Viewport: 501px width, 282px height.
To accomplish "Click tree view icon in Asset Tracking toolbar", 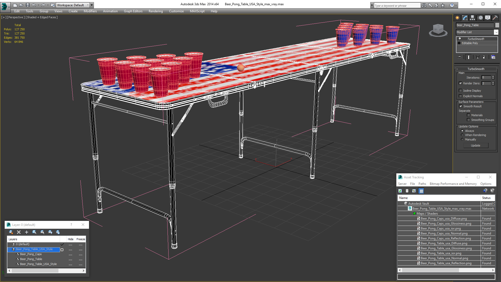I will click(414, 191).
